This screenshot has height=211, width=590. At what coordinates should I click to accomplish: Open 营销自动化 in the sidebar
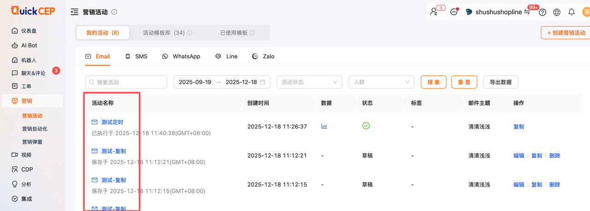click(35, 129)
